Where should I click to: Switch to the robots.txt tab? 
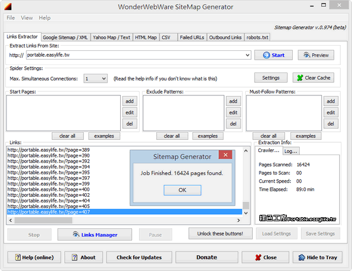click(x=258, y=37)
